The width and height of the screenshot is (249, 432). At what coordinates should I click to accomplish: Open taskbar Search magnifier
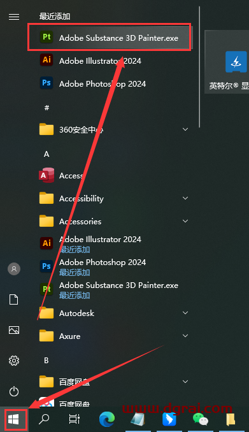pos(44,419)
